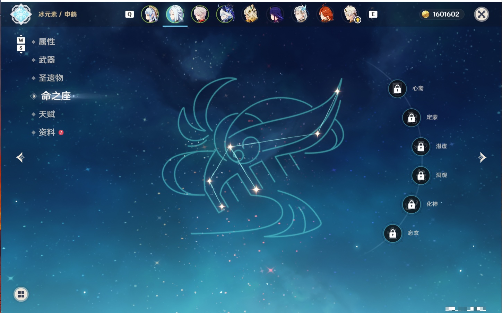Switch to the 武器 weapon tab

(47, 60)
